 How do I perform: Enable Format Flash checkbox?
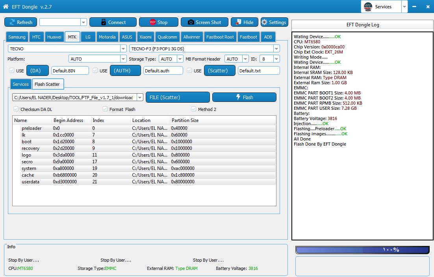(x=105, y=109)
